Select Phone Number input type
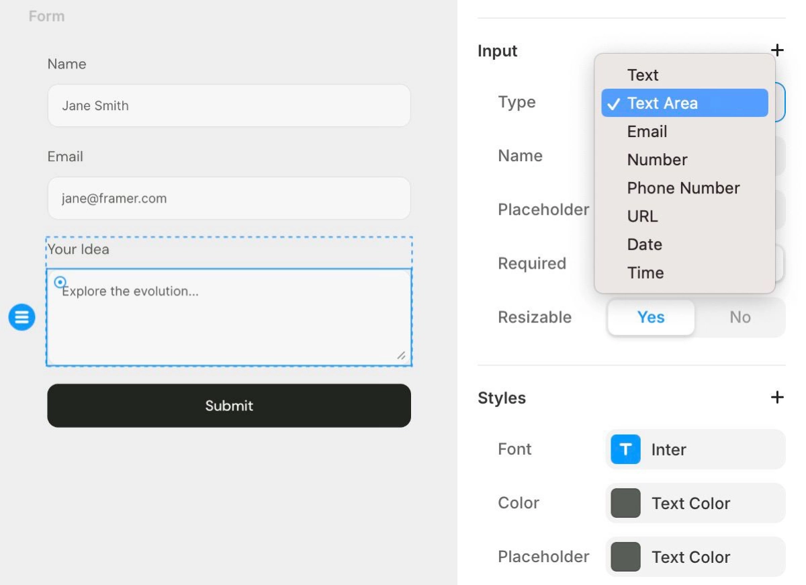The image size is (806, 585). [x=684, y=188]
